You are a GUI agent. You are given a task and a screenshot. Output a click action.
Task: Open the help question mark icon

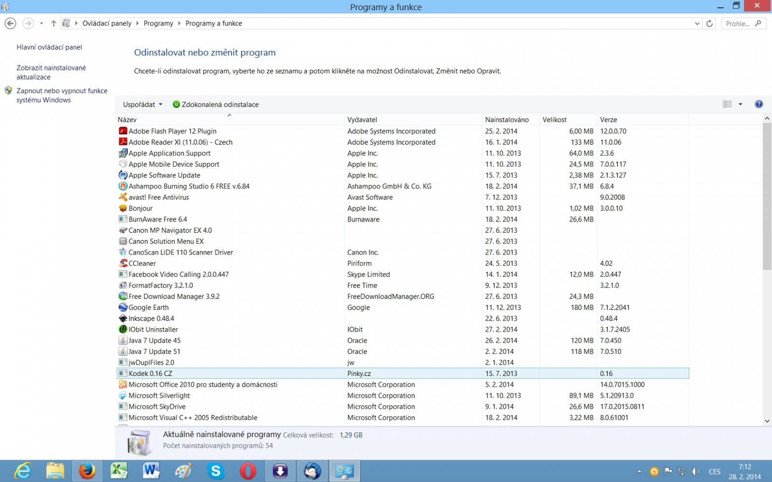tap(758, 104)
